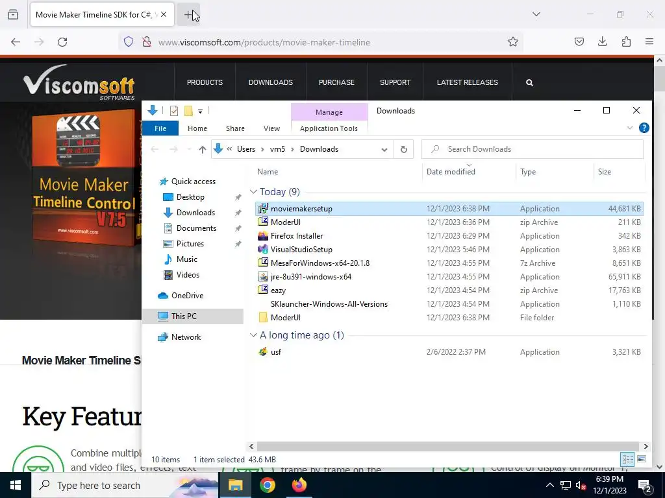The height and width of the screenshot is (498, 665).
Task: Click vm5 in the breadcrumb path
Action: click(277, 149)
